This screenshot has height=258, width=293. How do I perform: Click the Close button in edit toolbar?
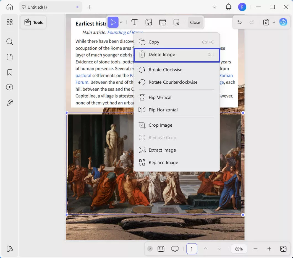(195, 22)
